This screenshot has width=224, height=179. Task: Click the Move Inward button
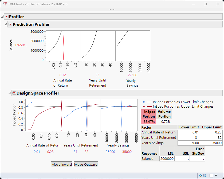coord(62,164)
